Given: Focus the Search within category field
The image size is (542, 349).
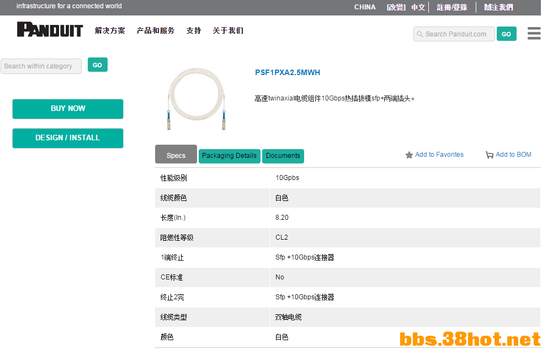Looking at the screenshot, I should tap(41, 66).
